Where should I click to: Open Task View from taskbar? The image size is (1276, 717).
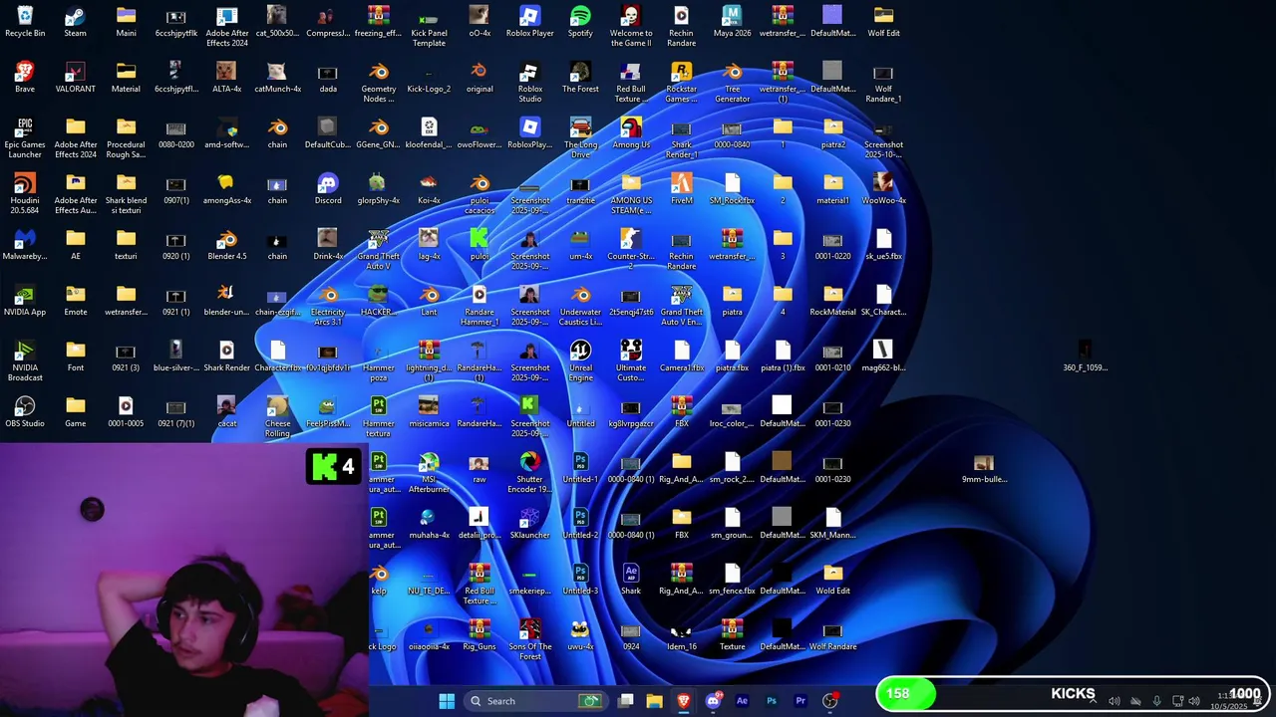point(625,701)
